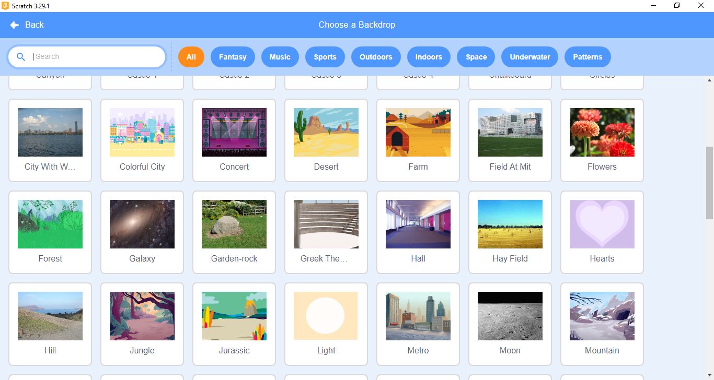714x380 pixels.
Task: Pick the Greek Theater backdrop
Action: (x=326, y=232)
